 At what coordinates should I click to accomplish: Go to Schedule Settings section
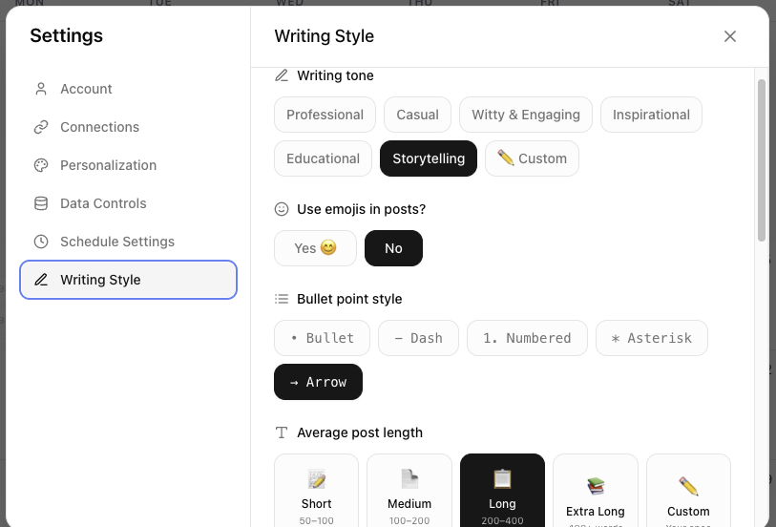(116, 242)
